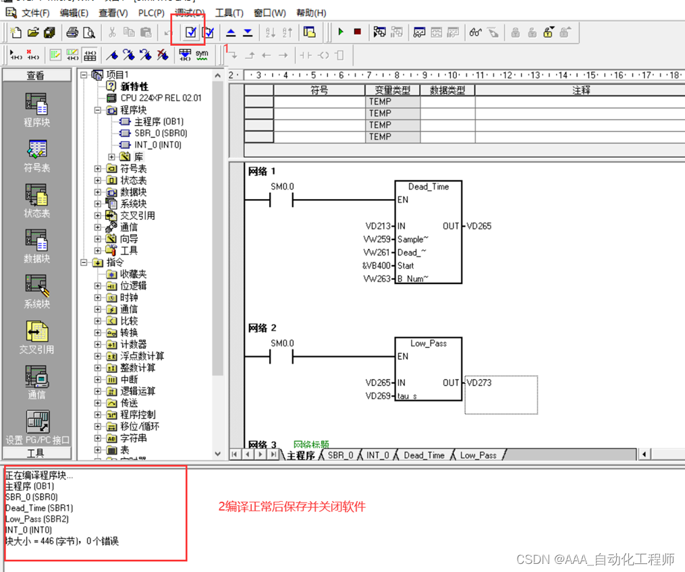The width and height of the screenshot is (685, 572).
Task: Click the VD273 output operand field
Action: [x=481, y=382]
